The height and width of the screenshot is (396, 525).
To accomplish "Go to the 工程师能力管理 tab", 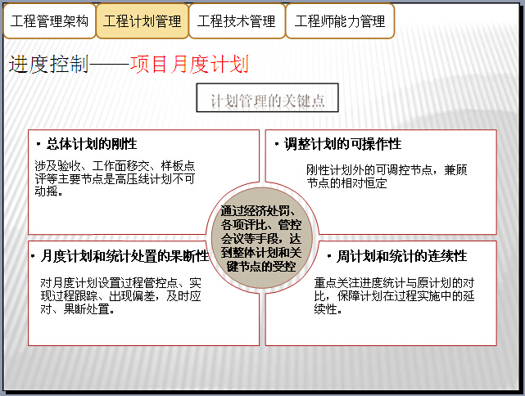I will tap(340, 21).
